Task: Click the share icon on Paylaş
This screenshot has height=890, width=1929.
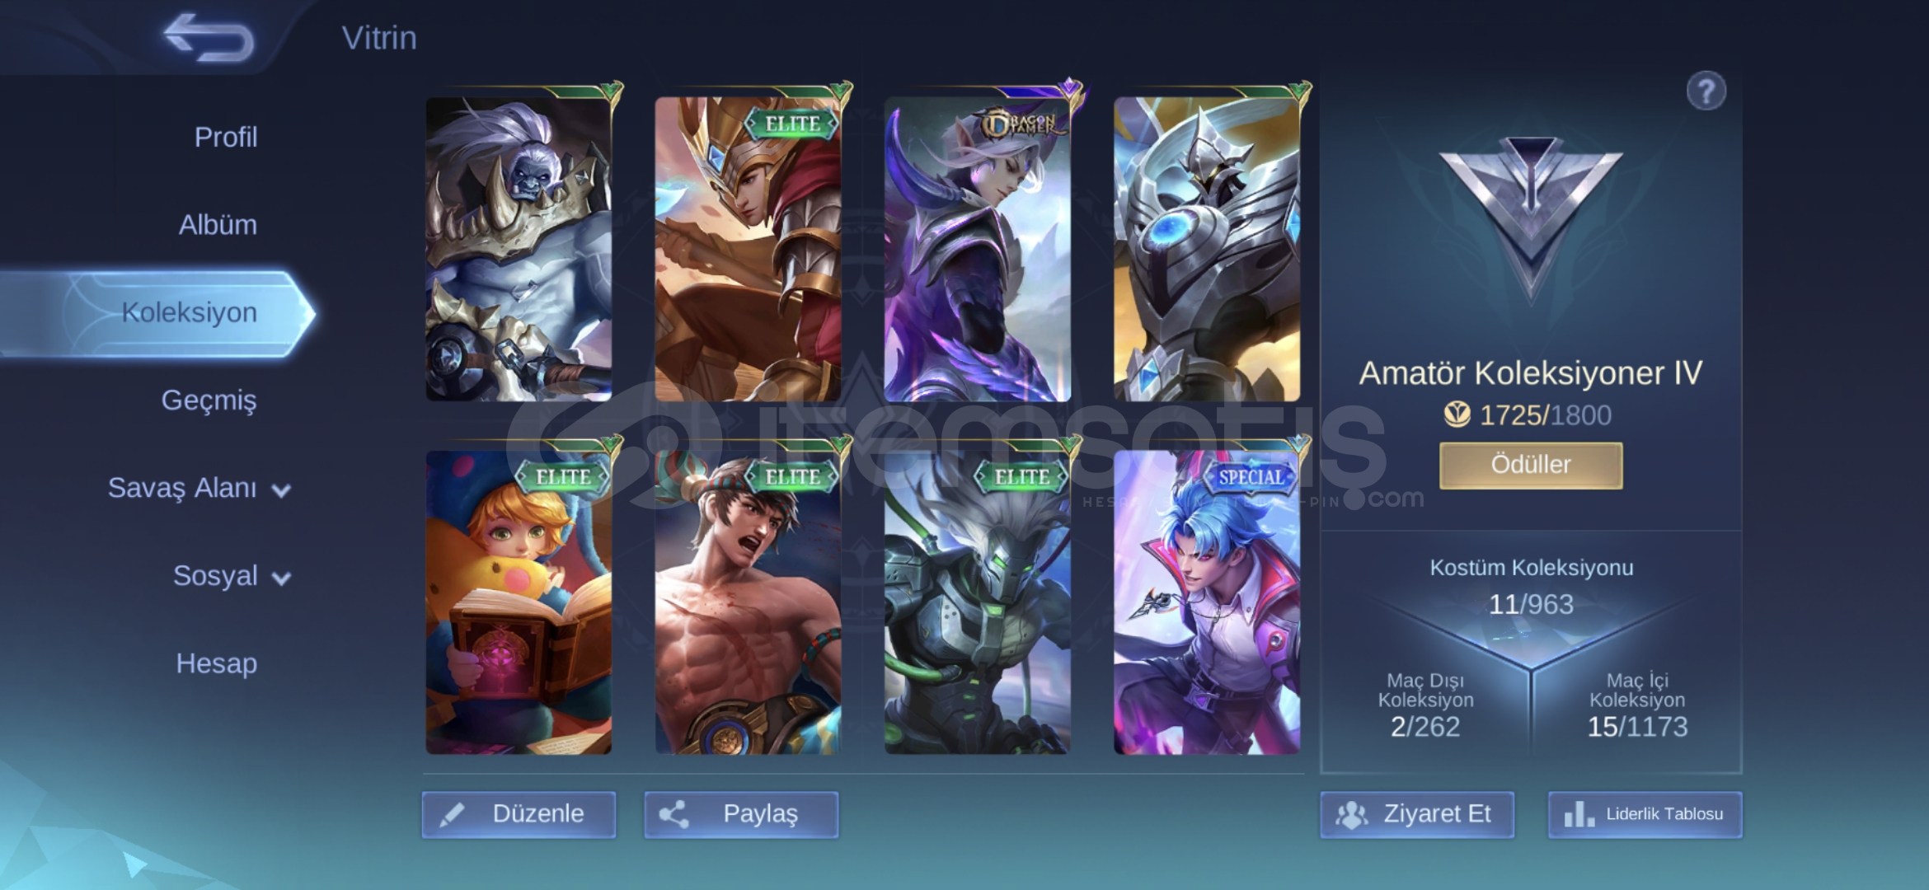Action: 674,815
